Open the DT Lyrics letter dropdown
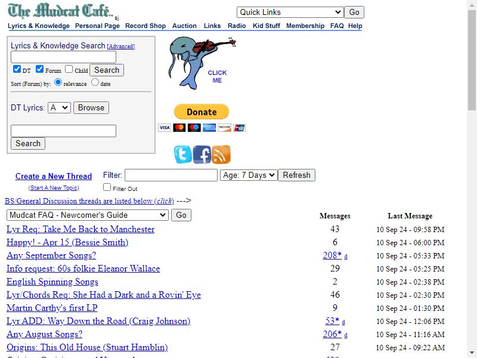The height and width of the screenshot is (358, 477). point(59,108)
